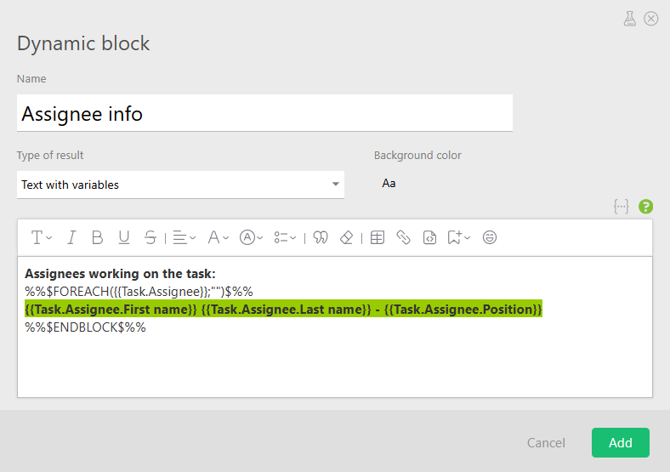The image size is (670, 472).
Task: Open the insert variable curly braces icon
Action: 622,207
